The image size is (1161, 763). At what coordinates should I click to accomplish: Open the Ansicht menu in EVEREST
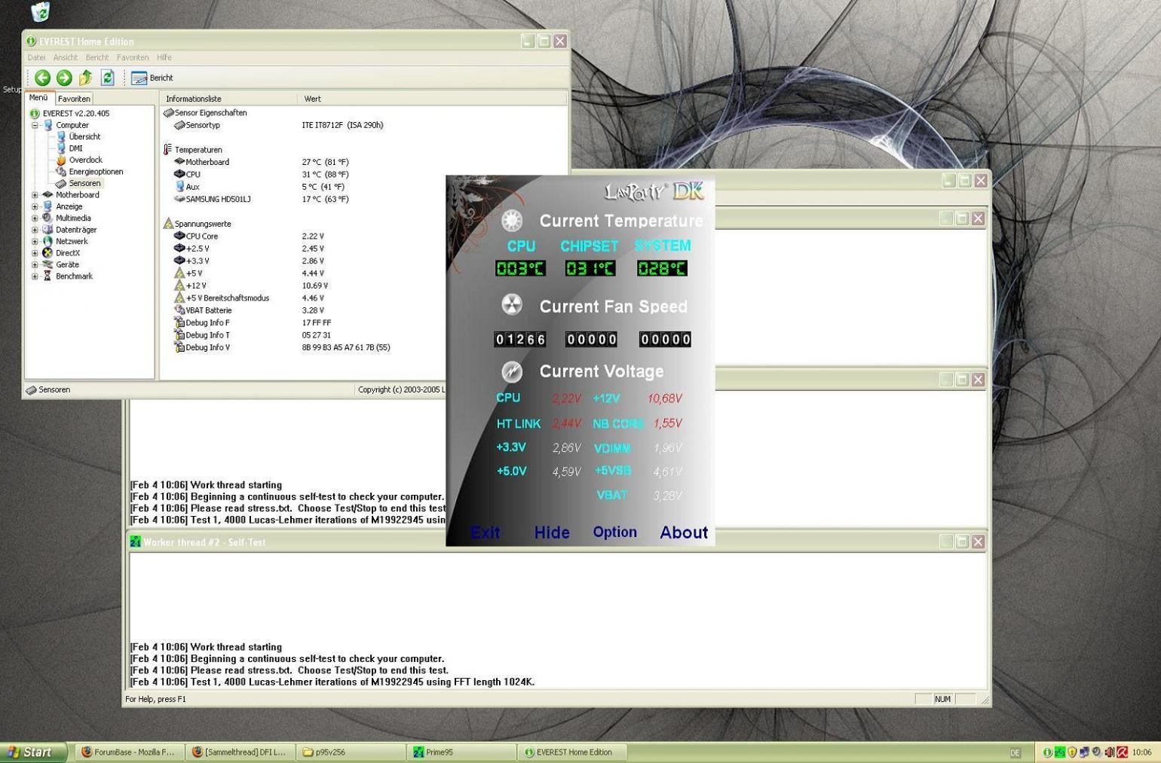tap(66, 57)
